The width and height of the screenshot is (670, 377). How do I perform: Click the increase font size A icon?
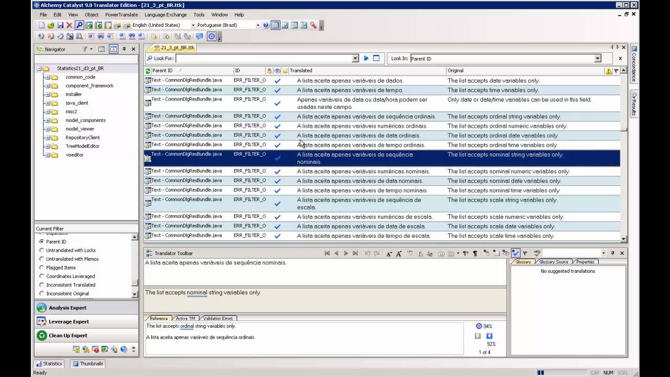[x=398, y=253]
